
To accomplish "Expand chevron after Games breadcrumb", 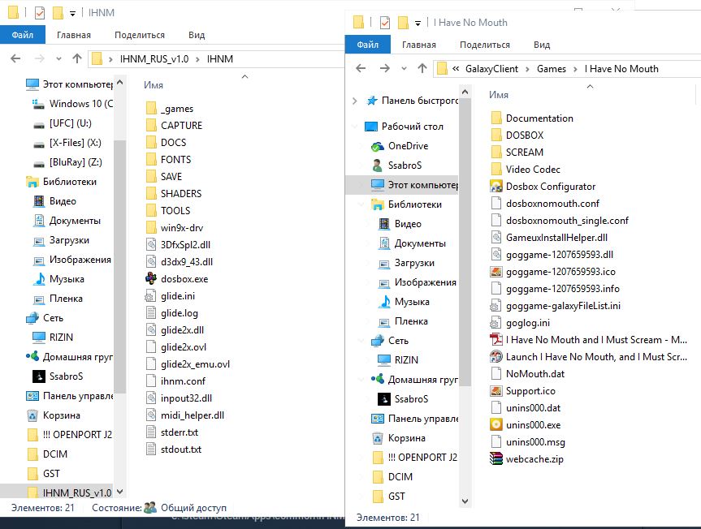I will pos(575,69).
